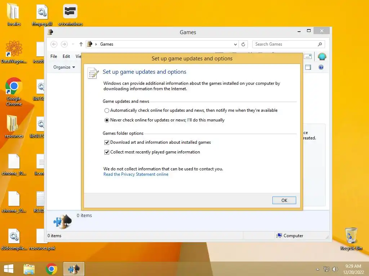Show hidden tray icons arrow
This screenshot has height=276, width=369.
(x=317, y=269)
